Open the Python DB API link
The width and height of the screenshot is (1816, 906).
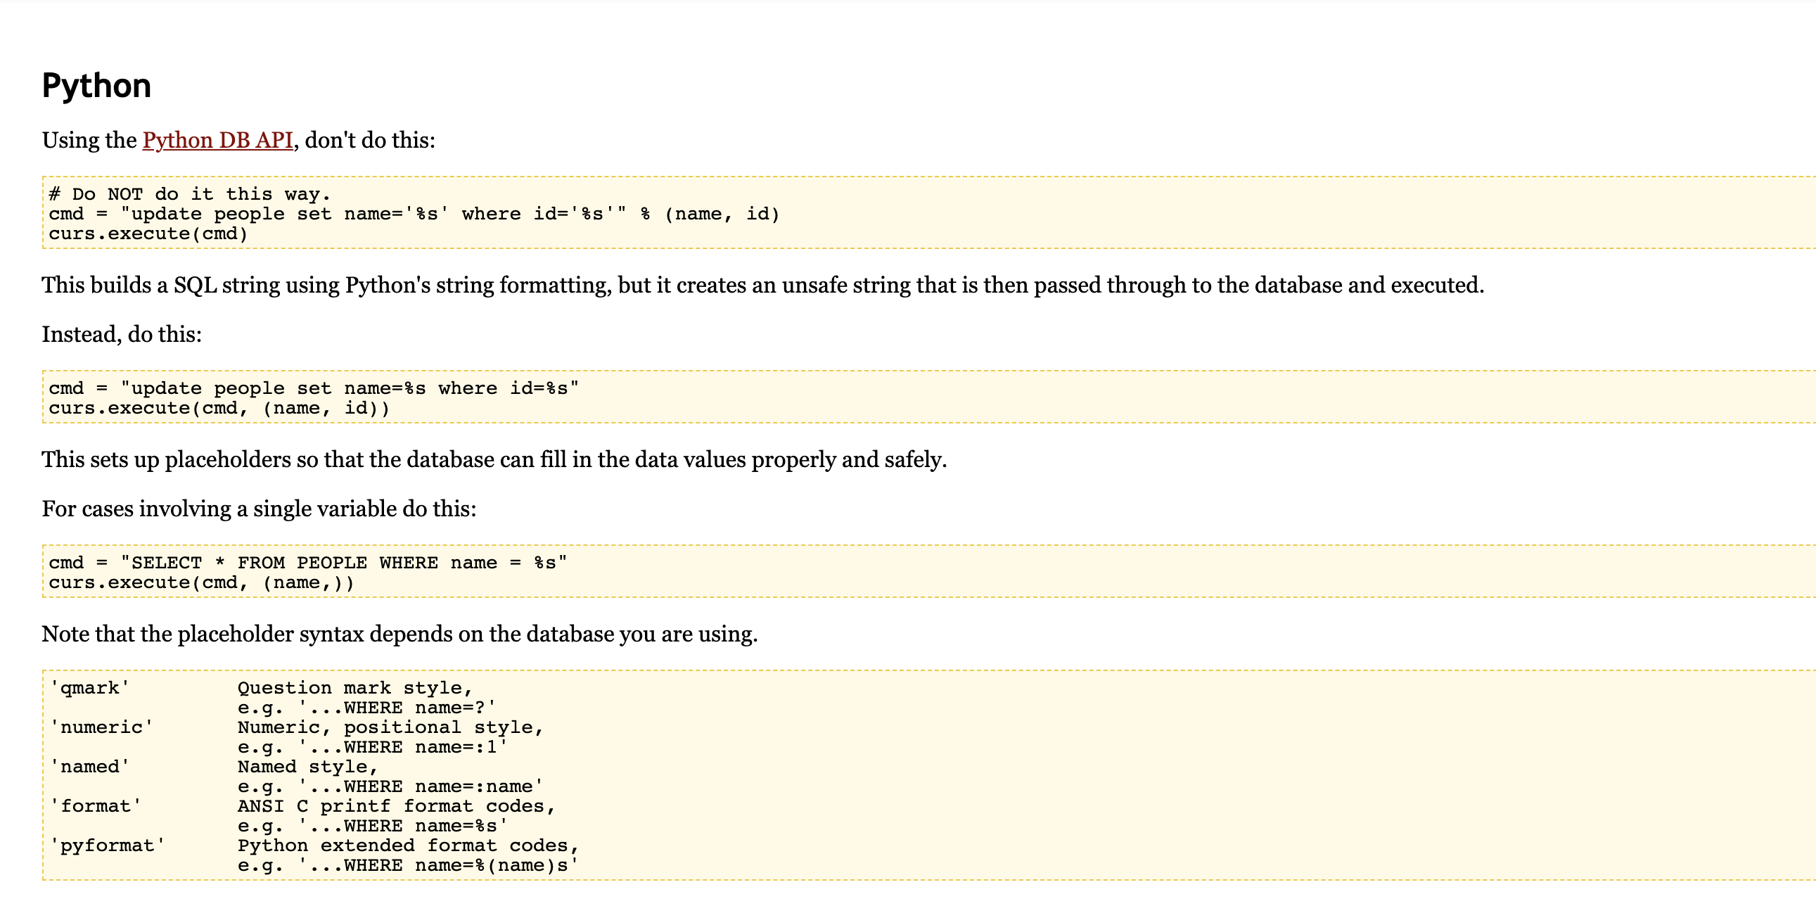pyautogui.click(x=217, y=139)
